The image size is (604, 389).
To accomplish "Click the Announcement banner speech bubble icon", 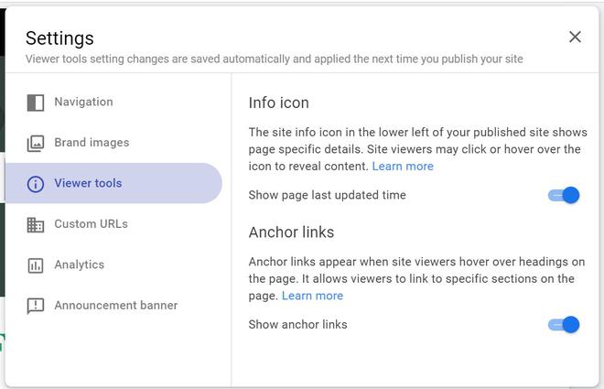I will tap(36, 306).
